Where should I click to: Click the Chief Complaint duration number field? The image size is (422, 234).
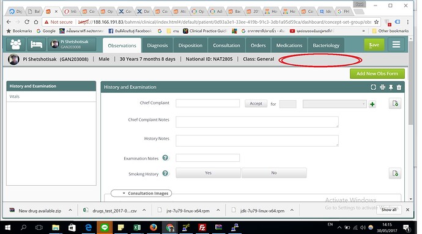(x=287, y=104)
